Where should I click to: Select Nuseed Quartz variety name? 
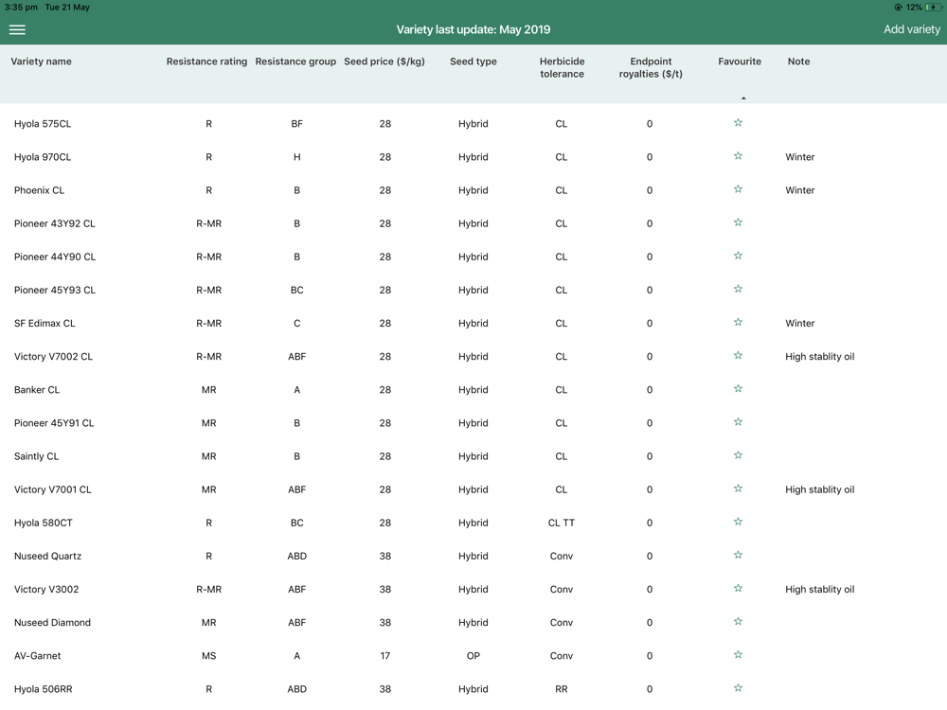point(47,556)
